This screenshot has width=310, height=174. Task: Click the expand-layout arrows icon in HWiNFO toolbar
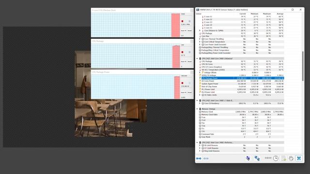pyautogui.click(x=199, y=159)
